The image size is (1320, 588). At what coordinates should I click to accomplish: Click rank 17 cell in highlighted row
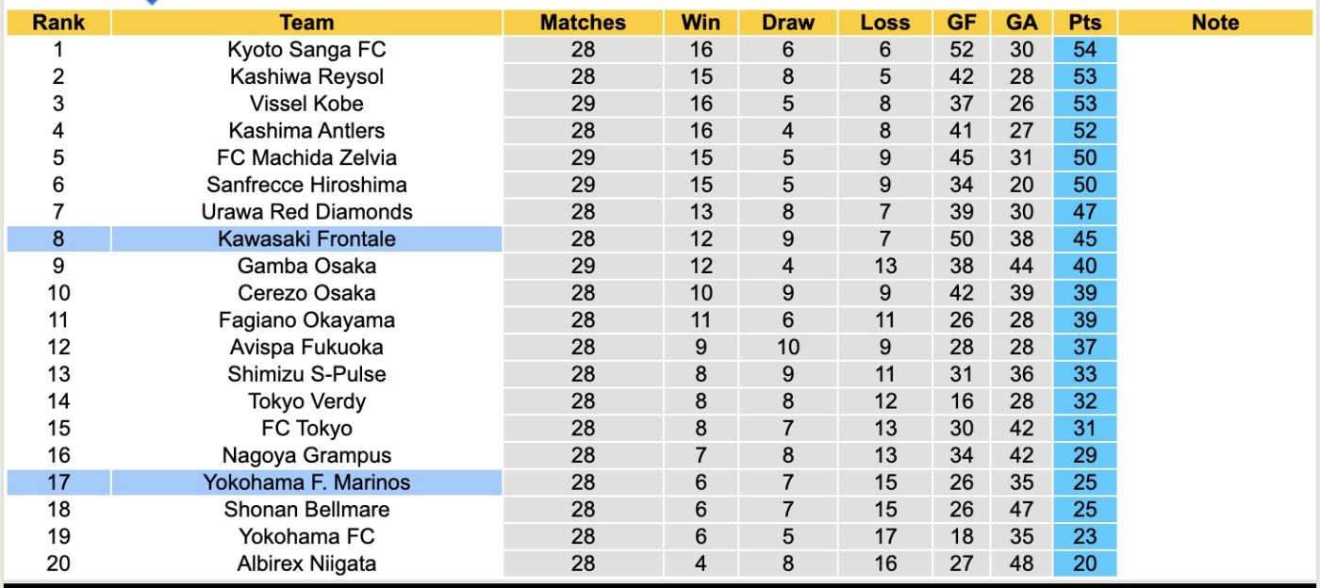point(58,482)
